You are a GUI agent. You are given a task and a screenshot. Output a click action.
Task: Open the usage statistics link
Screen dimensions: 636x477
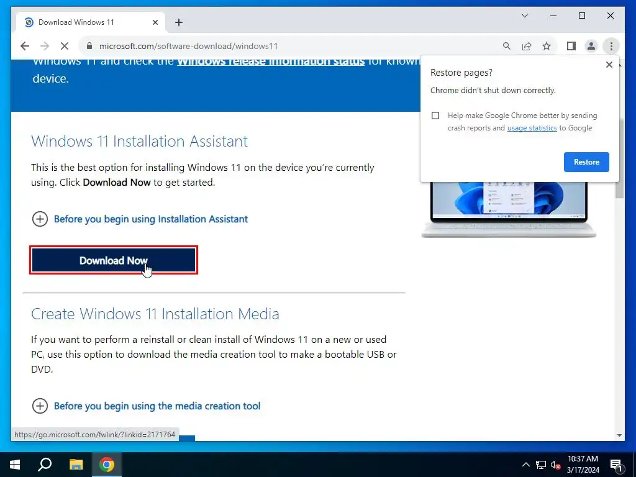532,128
